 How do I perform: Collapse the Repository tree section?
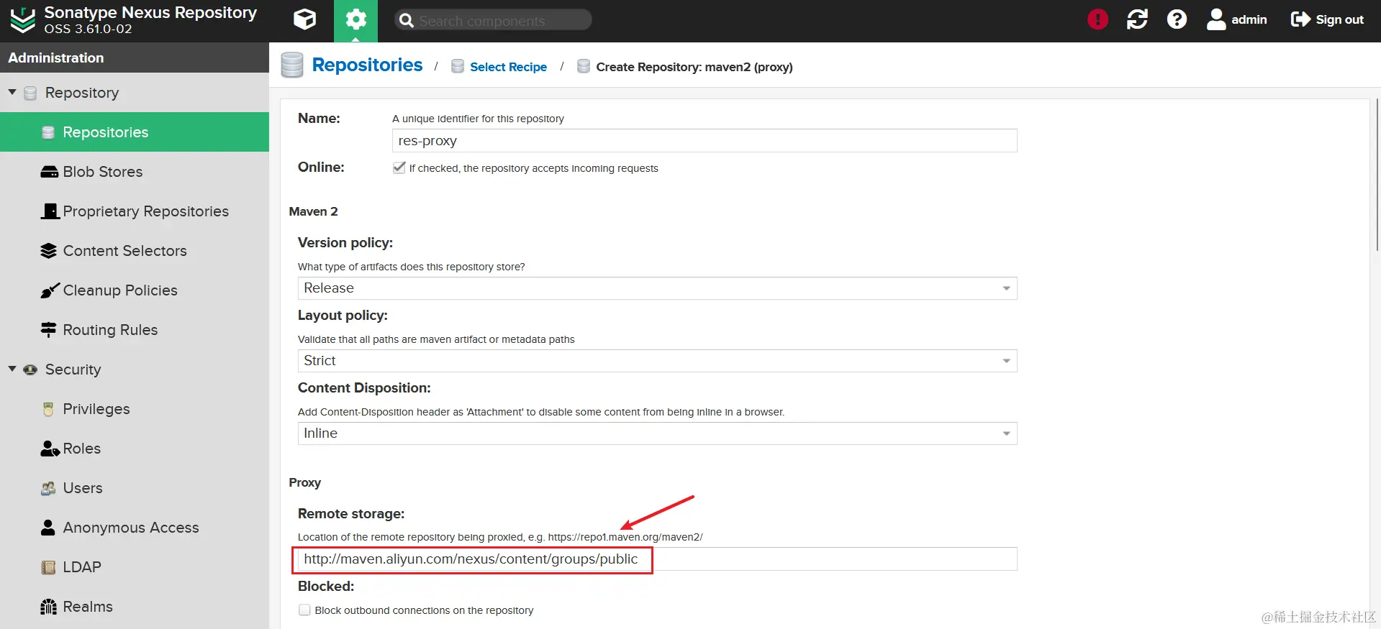click(x=12, y=93)
